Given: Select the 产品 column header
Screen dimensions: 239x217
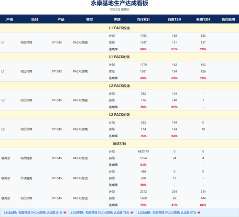Looking at the screenshot, I should click(61, 19).
